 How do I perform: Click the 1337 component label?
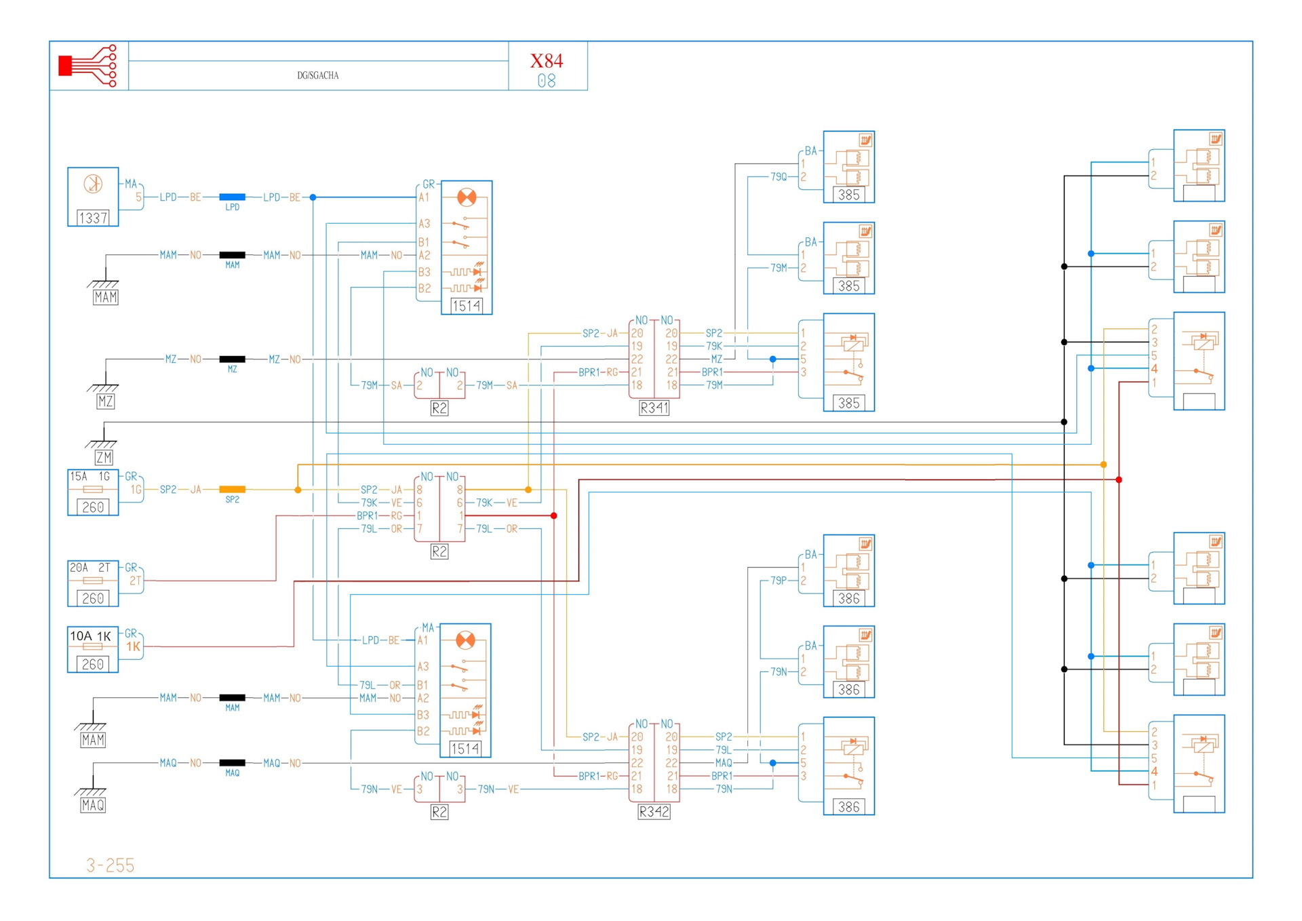[x=93, y=218]
